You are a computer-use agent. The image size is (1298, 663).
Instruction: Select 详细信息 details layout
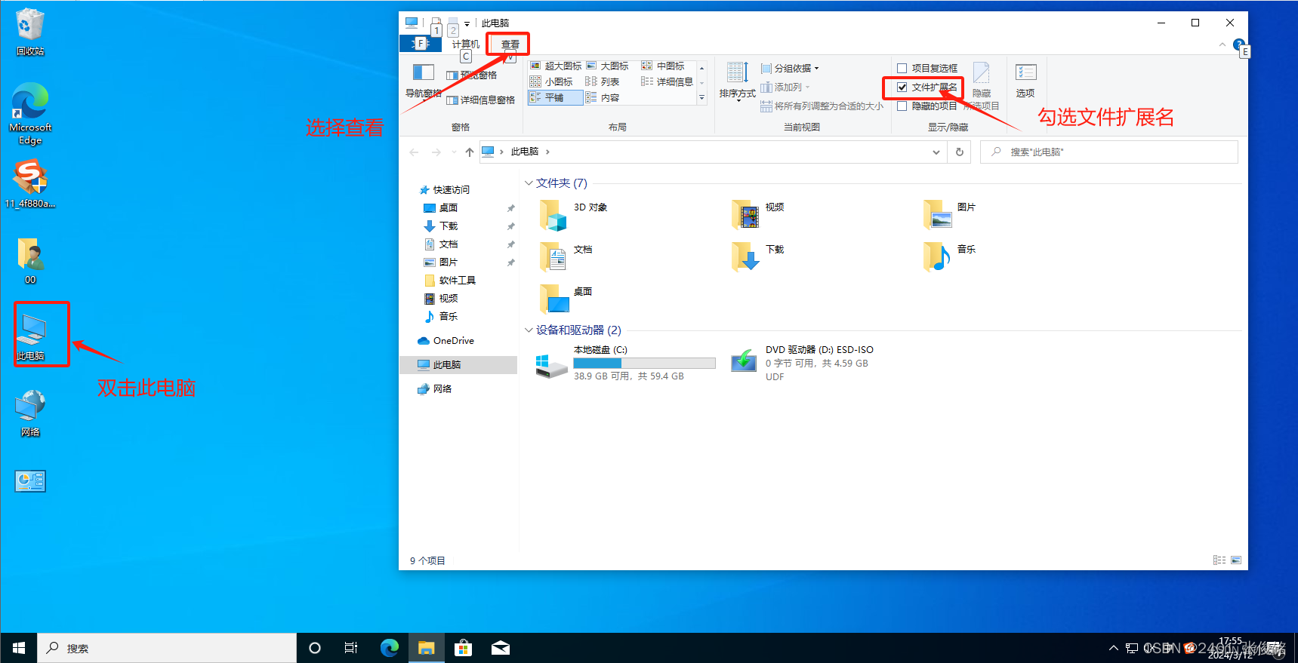click(667, 81)
